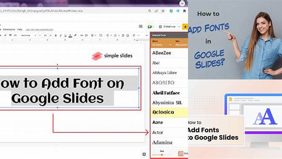Open the Extensions menu

click(x=9, y=29)
